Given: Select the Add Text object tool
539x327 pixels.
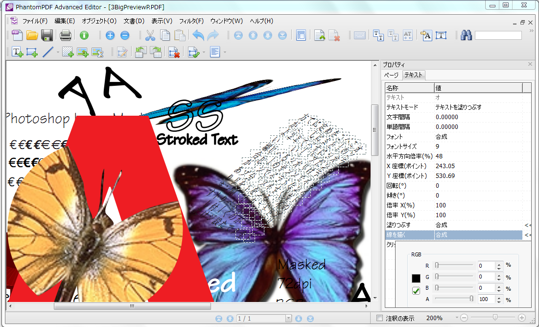Looking at the screenshot, I should tap(17, 52).
